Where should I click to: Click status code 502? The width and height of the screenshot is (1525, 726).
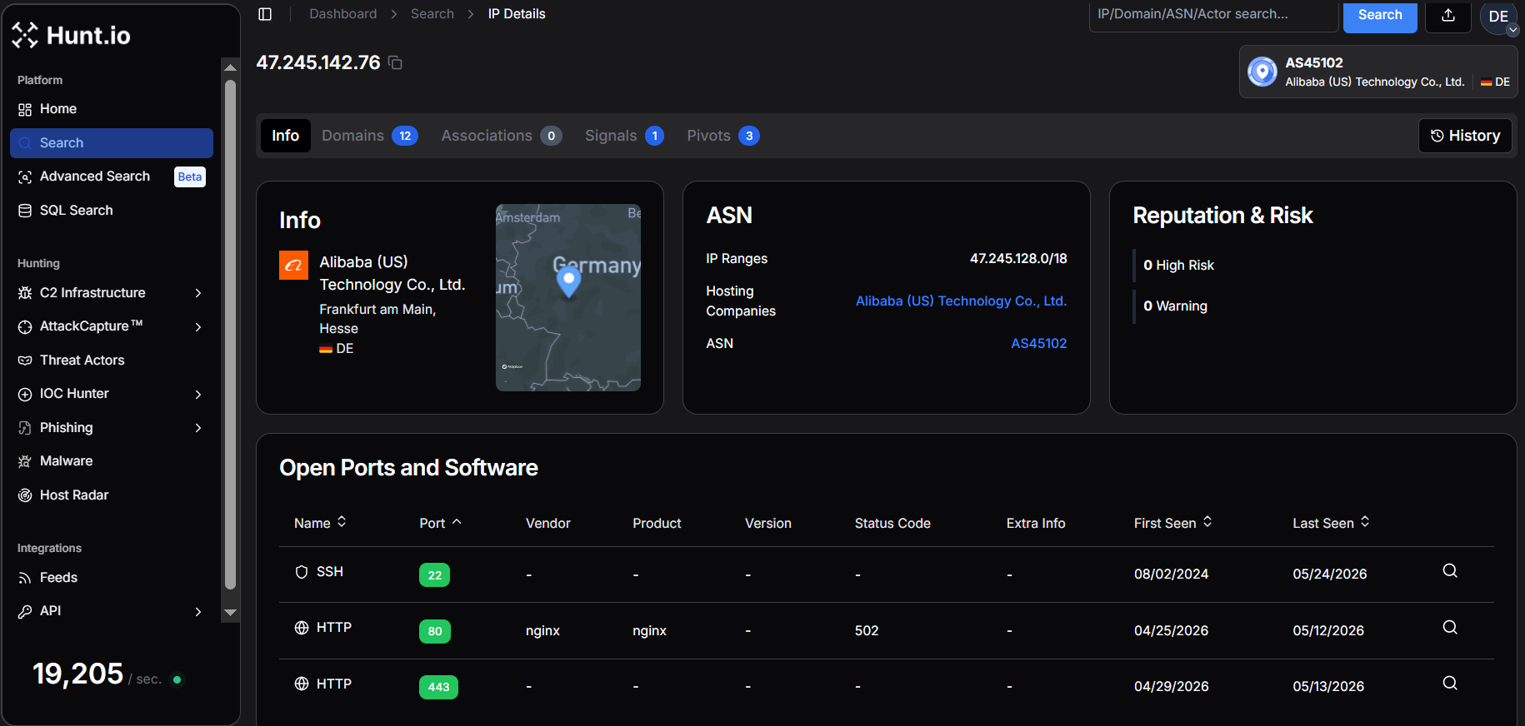867,631
